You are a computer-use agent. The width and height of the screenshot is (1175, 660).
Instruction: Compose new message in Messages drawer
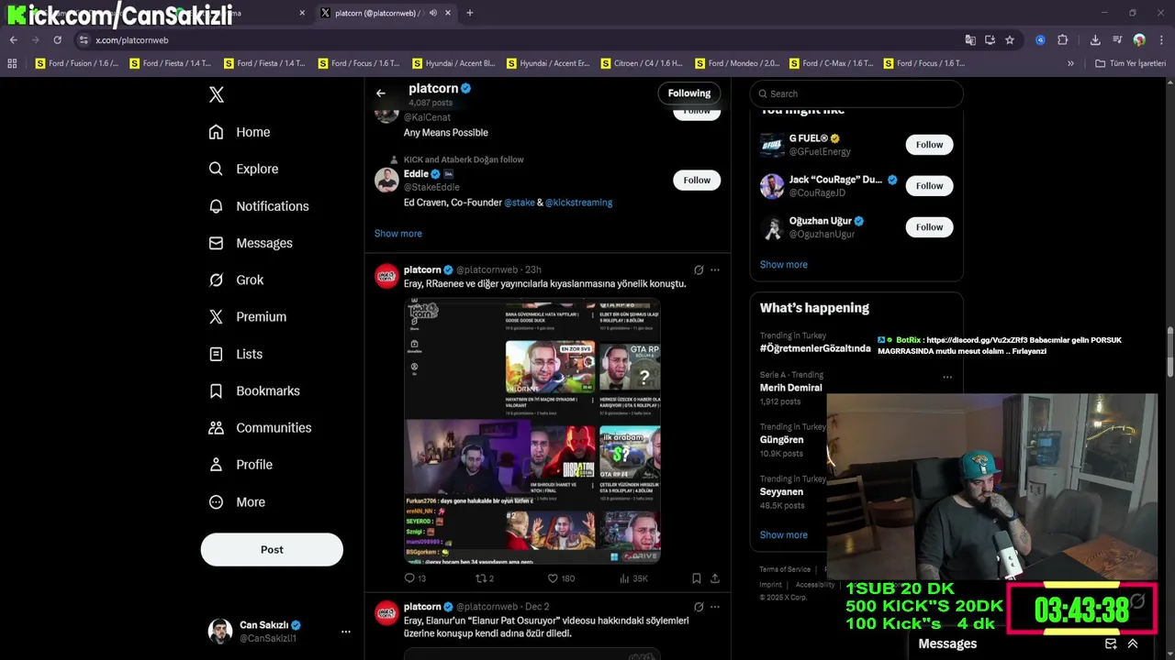[1110, 643]
